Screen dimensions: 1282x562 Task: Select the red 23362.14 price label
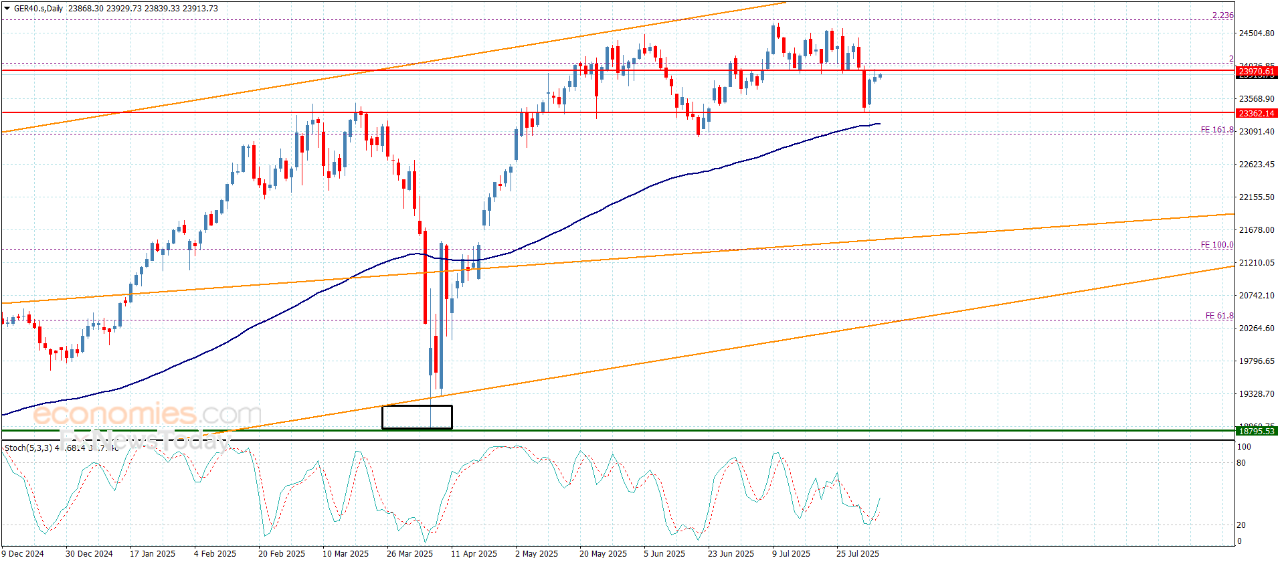point(1256,114)
